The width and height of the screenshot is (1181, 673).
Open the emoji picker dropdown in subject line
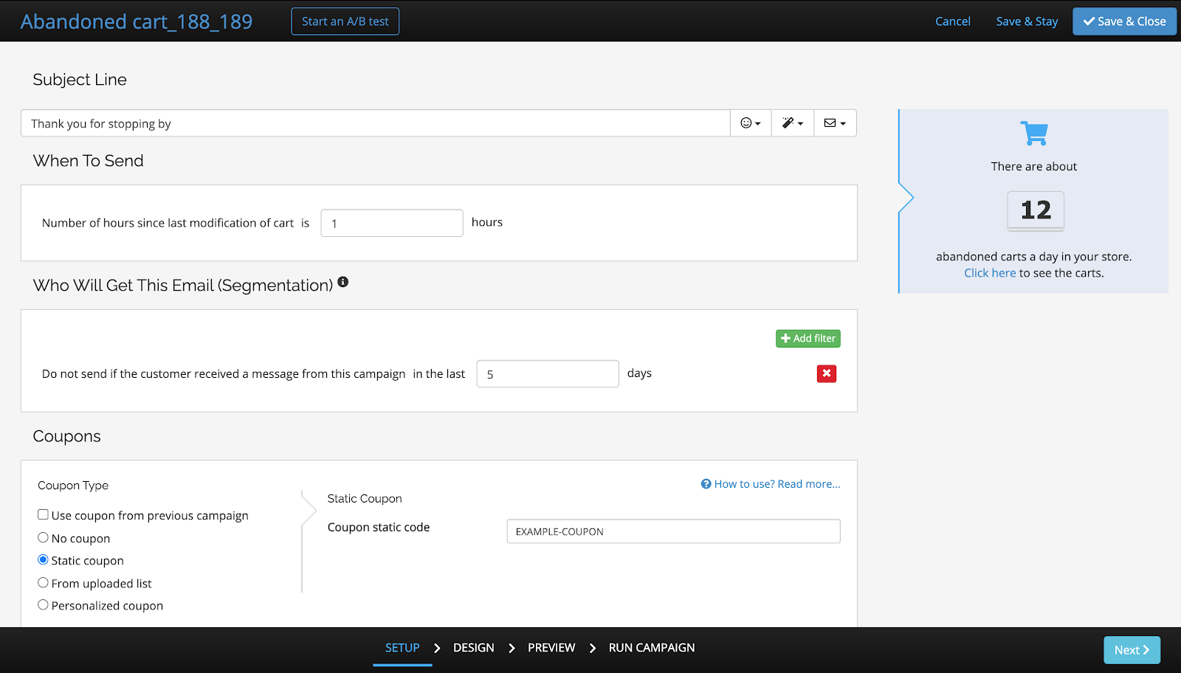click(751, 123)
